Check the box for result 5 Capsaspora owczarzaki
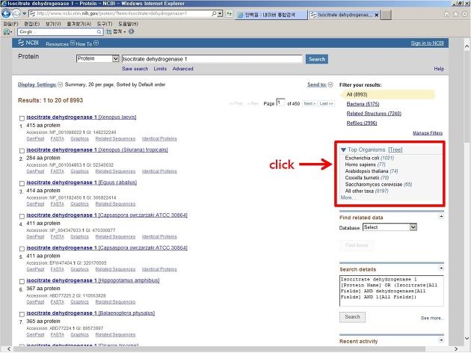The image size is (471, 353). tap(22, 249)
